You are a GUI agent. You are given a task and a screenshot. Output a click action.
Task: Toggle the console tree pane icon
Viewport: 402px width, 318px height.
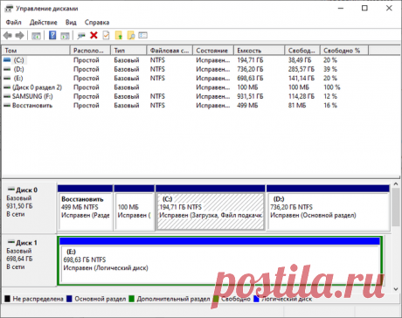(36, 36)
